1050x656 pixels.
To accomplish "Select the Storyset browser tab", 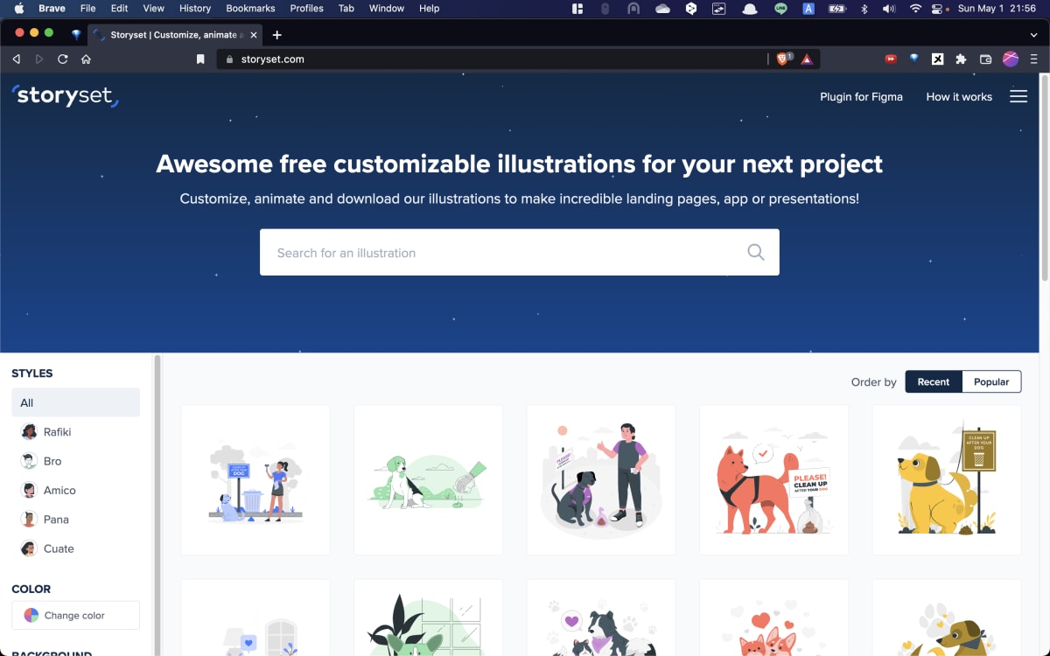I will coord(173,35).
